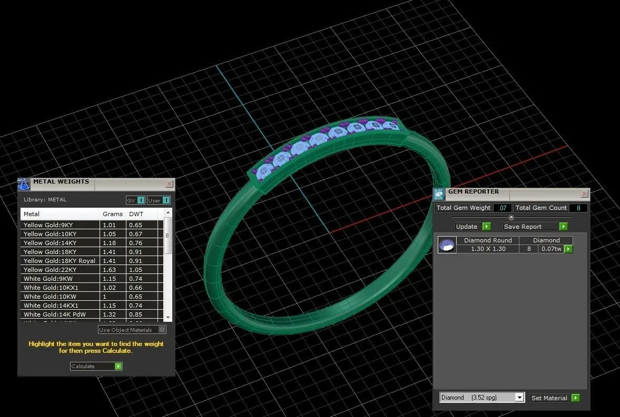Click the Diamond material column header

click(x=546, y=240)
